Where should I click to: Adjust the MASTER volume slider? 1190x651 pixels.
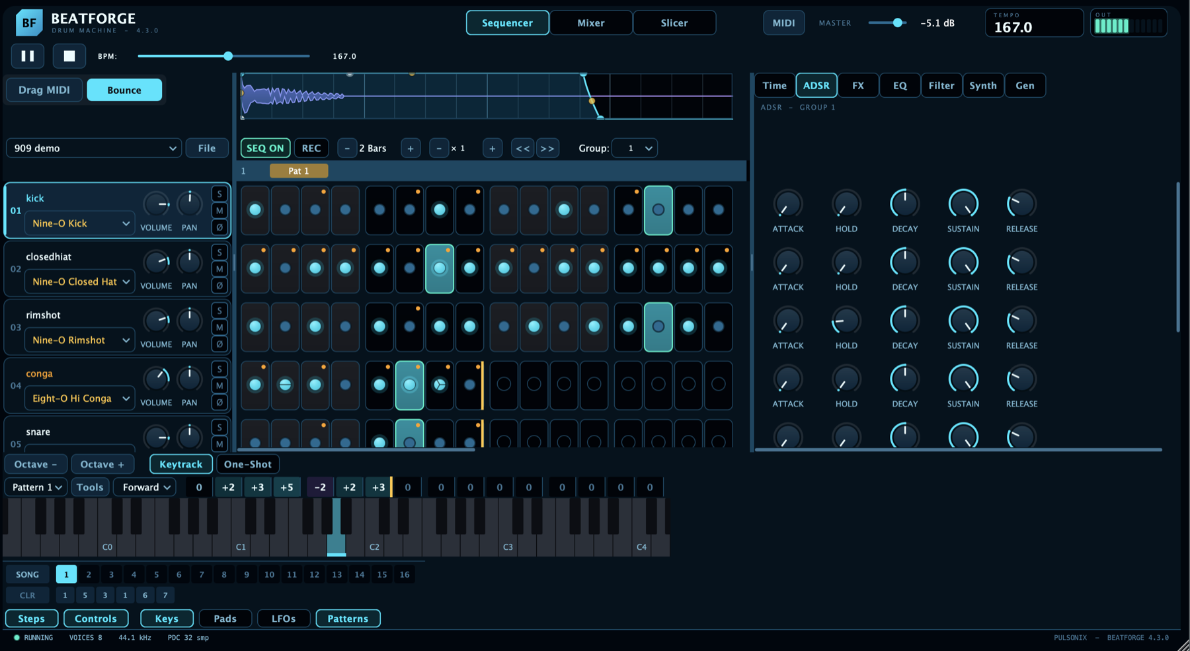tap(887, 22)
